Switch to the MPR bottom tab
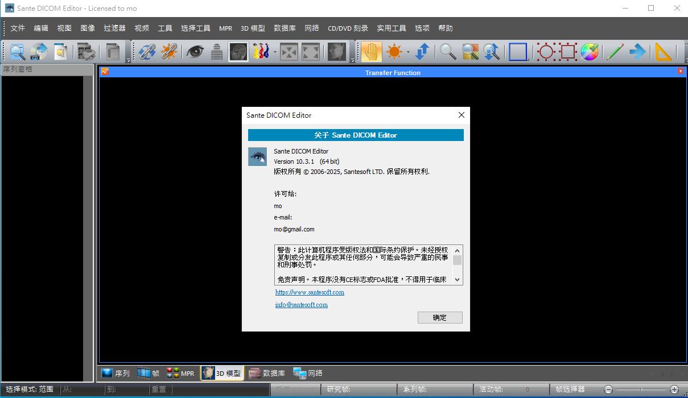 tap(180, 373)
